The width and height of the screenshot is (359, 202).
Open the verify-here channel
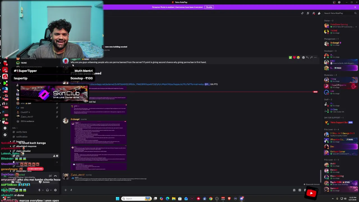coord(21,132)
